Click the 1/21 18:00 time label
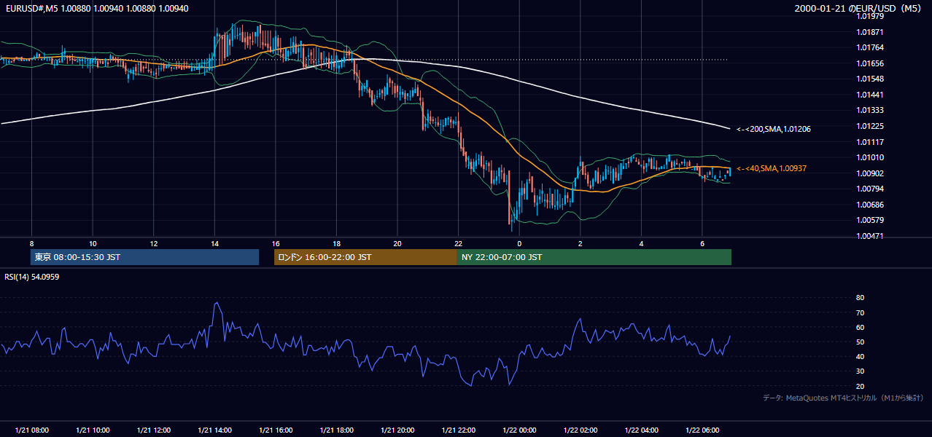The height and width of the screenshot is (437, 932). point(336,430)
